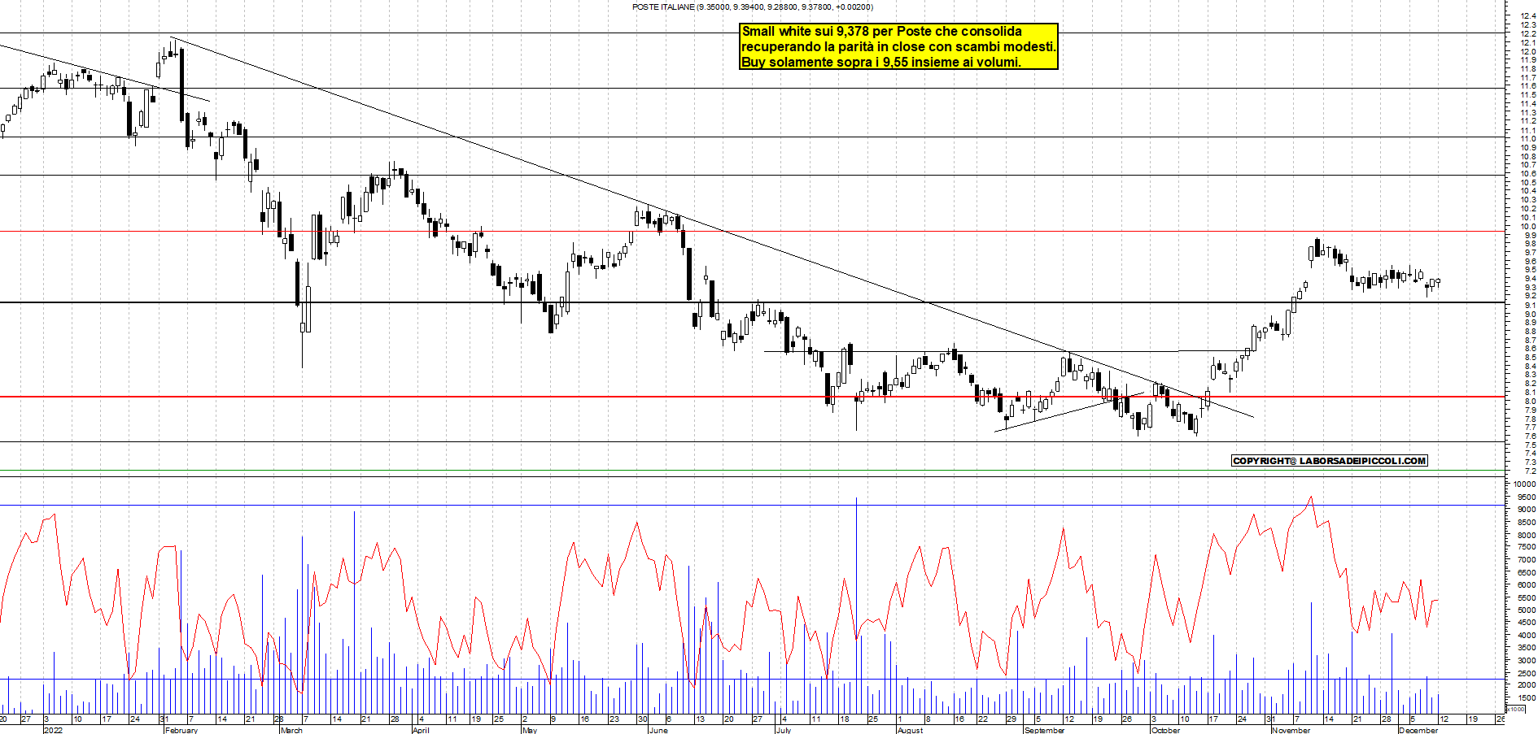Image resolution: width=1538 pixels, height=734 pixels.
Task: Click the April month label
Action: [421, 730]
